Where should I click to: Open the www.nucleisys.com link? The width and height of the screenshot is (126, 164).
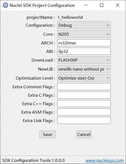click(105, 160)
